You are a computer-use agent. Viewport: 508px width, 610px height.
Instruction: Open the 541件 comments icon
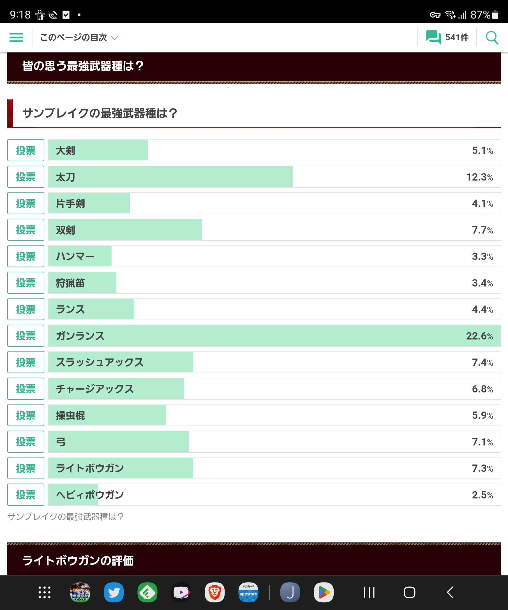(447, 38)
